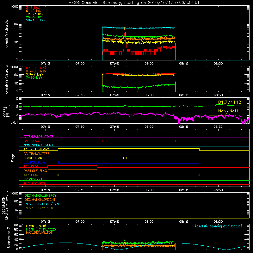
Task: Click the ECLIPSE_FLAG label
Action: 34,162
